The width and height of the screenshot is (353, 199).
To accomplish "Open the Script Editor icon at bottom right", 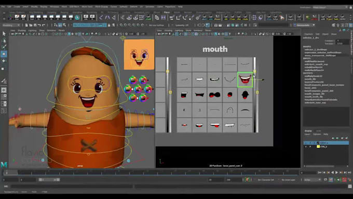I will coord(349,186).
